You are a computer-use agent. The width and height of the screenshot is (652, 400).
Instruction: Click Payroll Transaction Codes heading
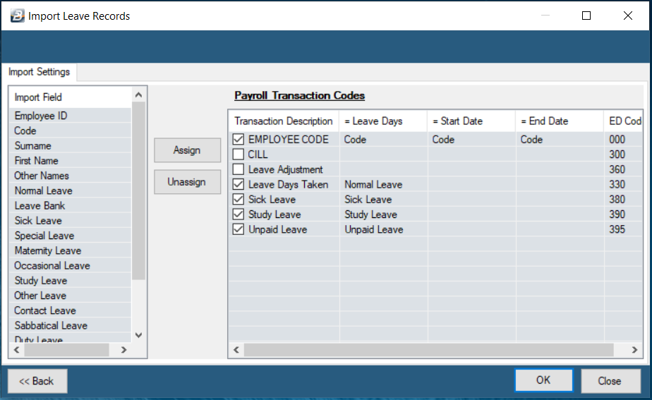299,96
